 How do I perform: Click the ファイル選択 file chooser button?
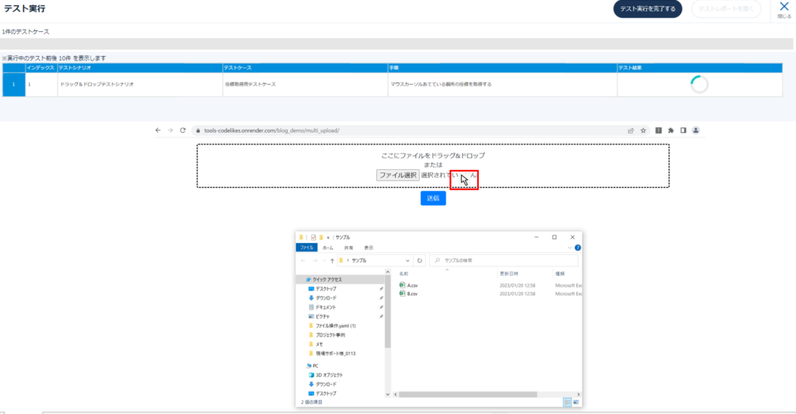coord(397,176)
